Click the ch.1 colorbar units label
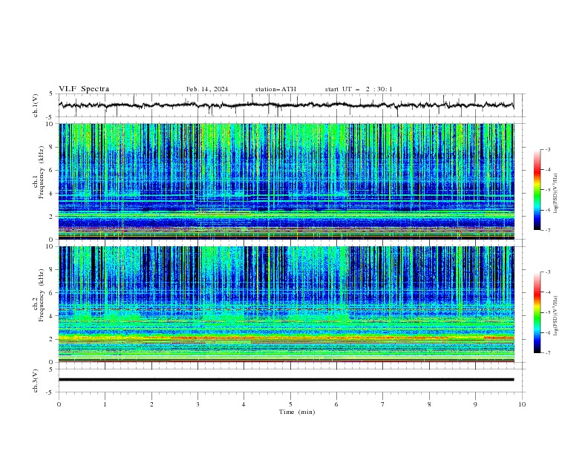This screenshot has width=588, height=454. click(556, 194)
